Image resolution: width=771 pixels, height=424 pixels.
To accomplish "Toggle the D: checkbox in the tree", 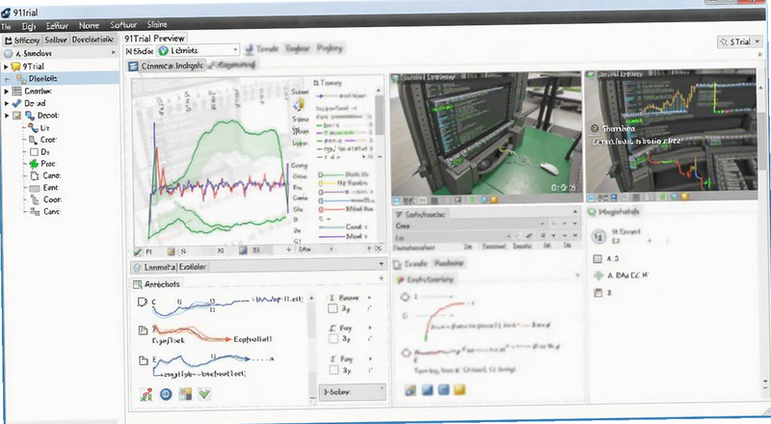I will [x=34, y=152].
